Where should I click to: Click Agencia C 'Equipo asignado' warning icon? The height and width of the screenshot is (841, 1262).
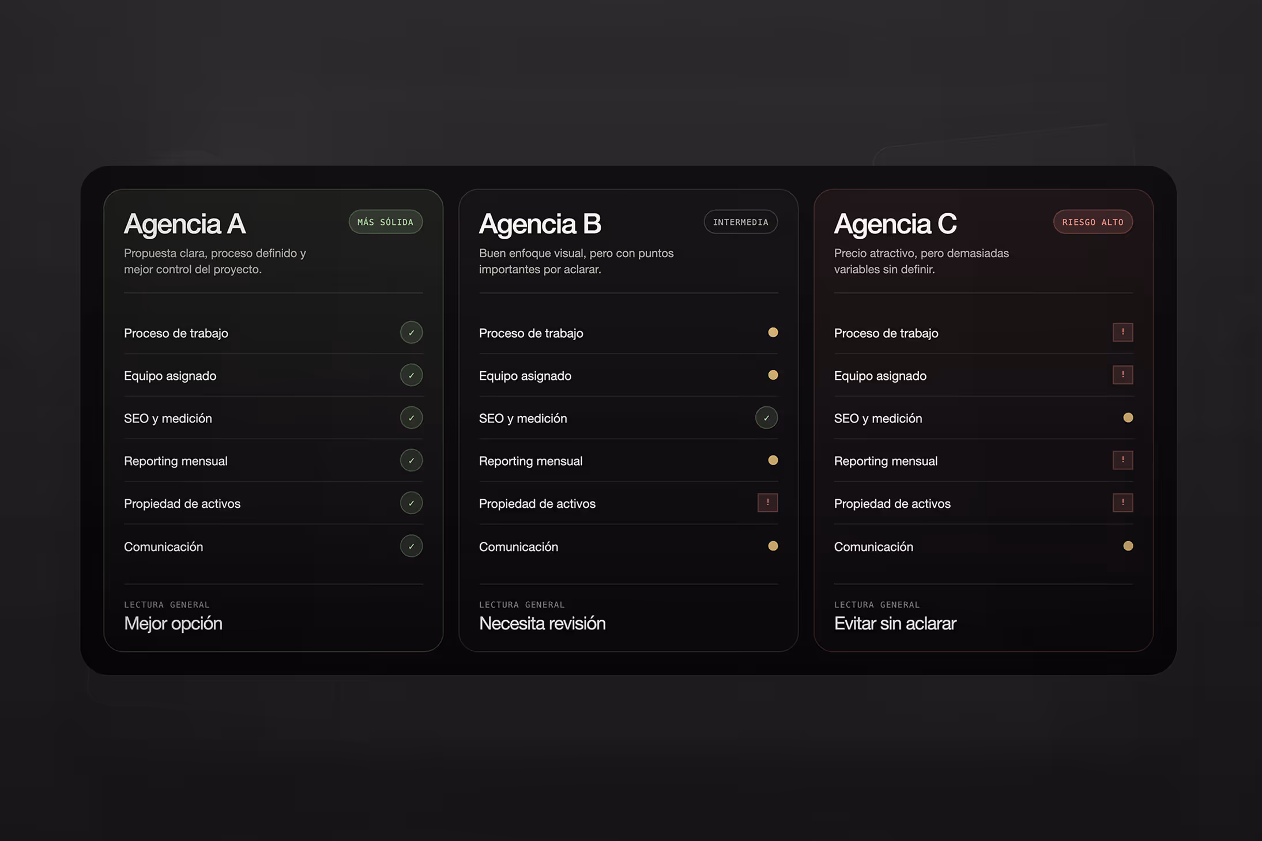1122,375
